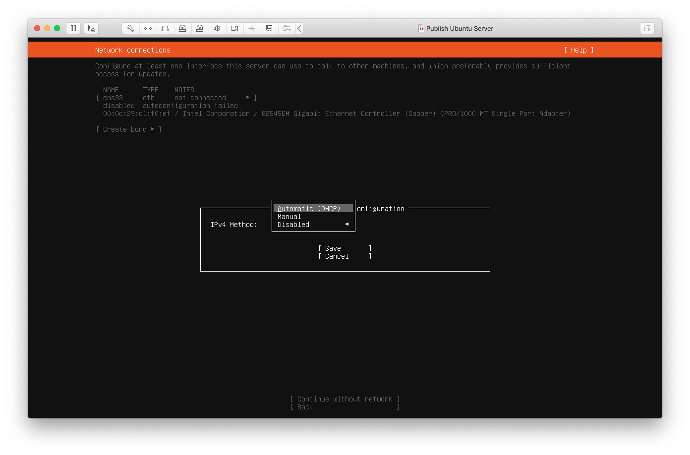This screenshot has height=455, width=690.
Task: Open virtual machine settings with wrench icon
Action: pos(130,28)
